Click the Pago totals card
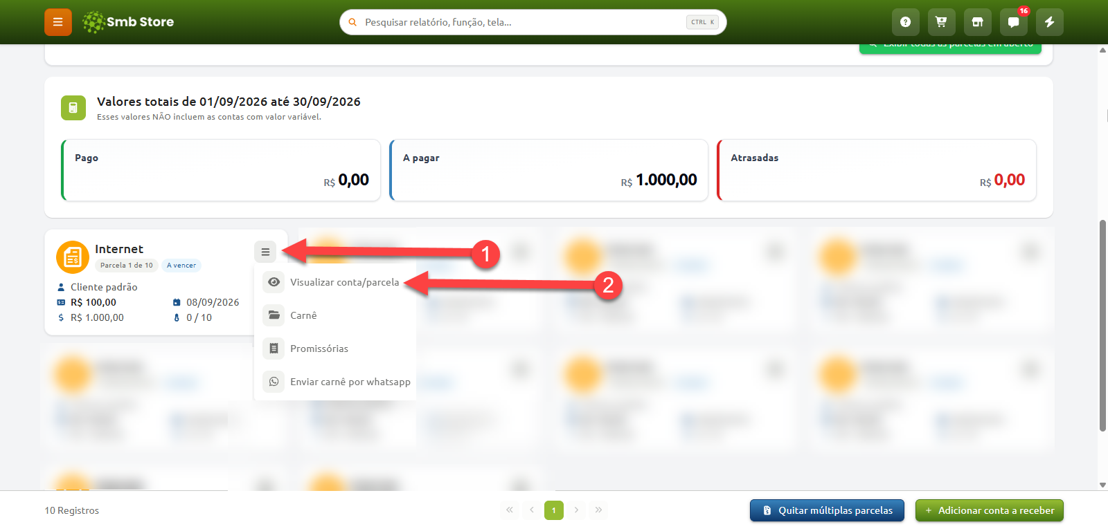The width and height of the screenshot is (1108, 529). (221, 170)
